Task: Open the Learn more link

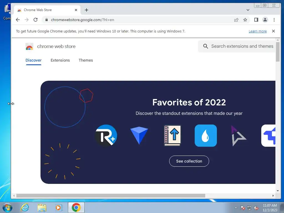Action: (258, 31)
